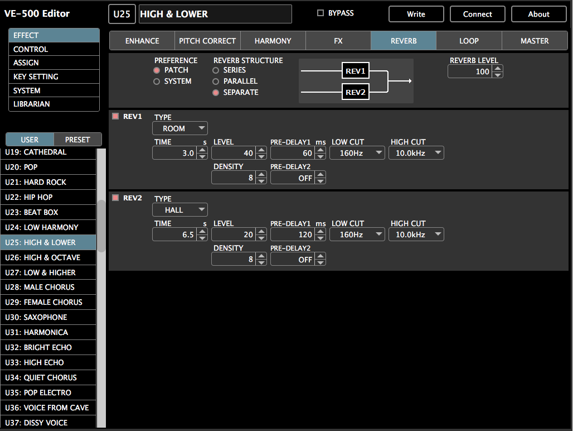
Task: Click REV1 LEVEL stepper arrows
Action: (x=261, y=153)
